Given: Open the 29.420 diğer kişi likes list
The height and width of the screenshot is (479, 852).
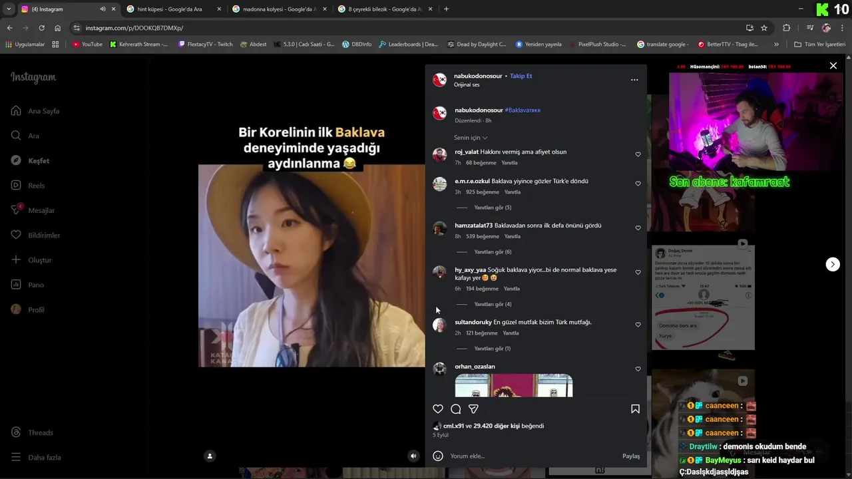Looking at the screenshot, I should [x=509, y=426].
